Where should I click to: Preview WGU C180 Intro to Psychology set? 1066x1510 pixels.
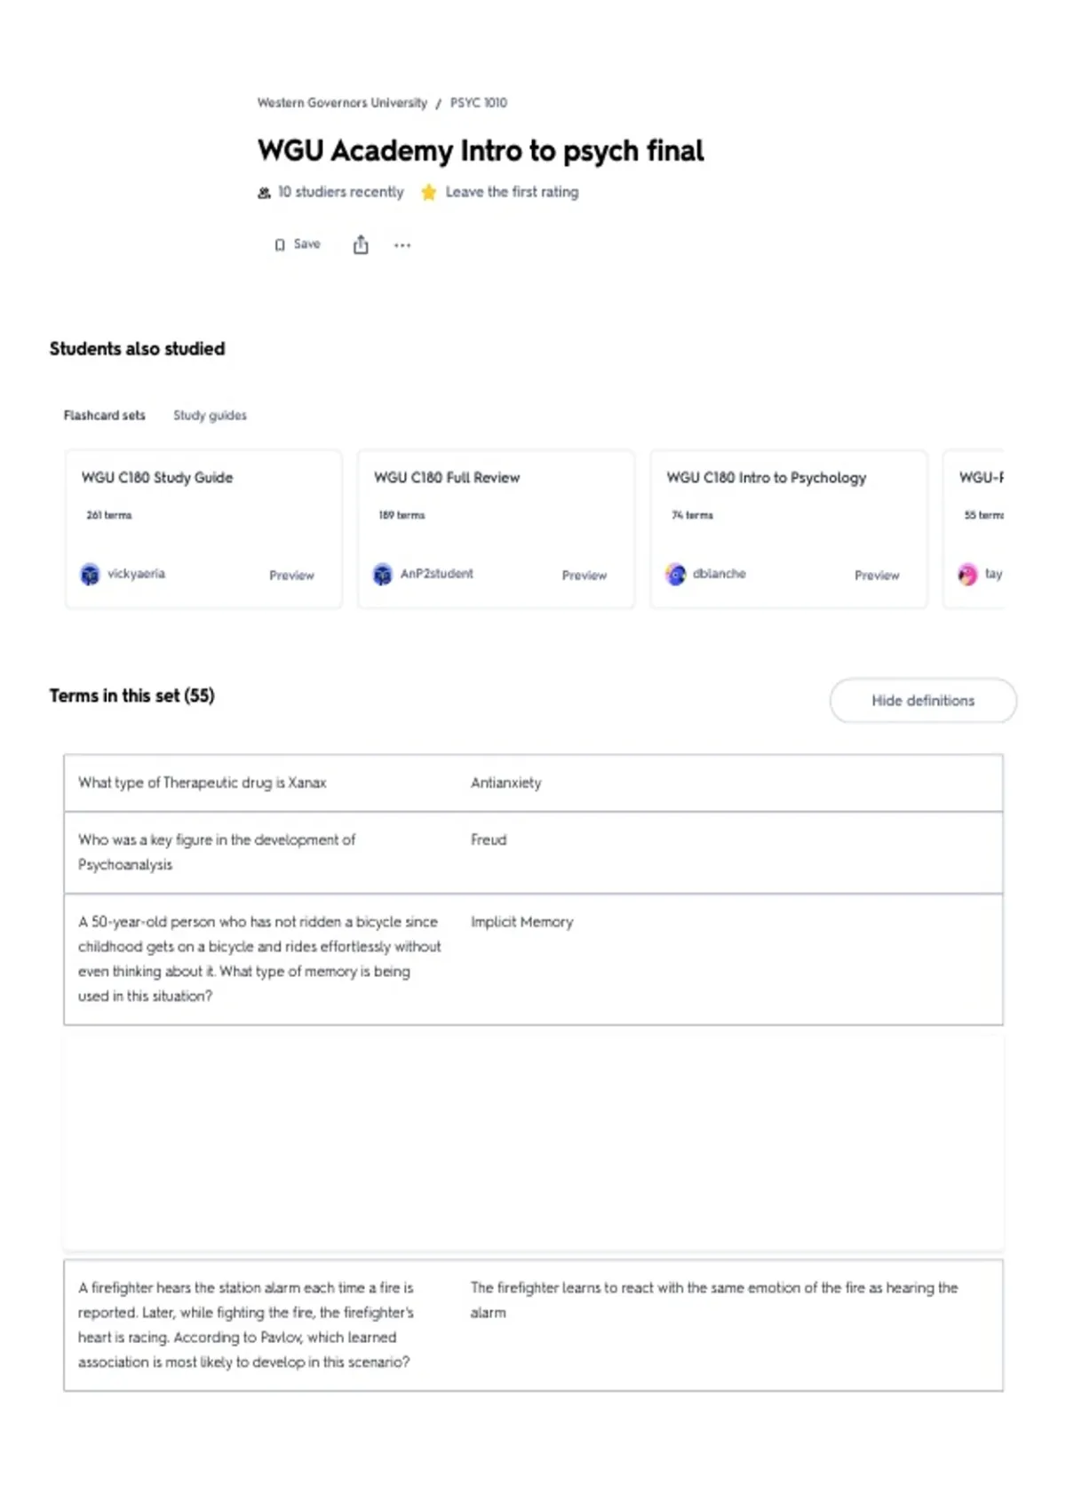[877, 576]
